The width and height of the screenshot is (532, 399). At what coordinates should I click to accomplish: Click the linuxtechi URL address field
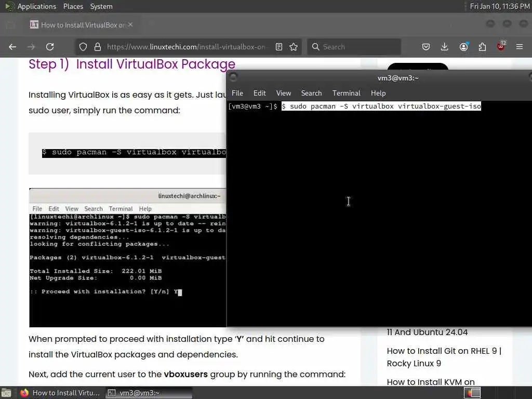[x=186, y=47]
